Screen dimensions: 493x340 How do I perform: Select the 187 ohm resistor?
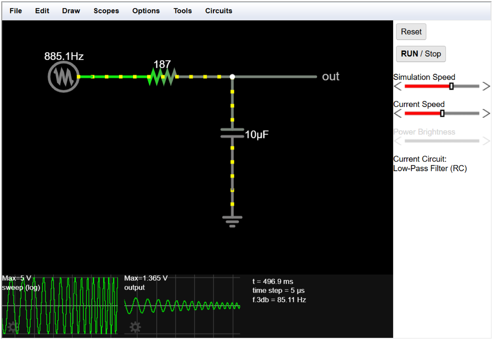click(x=163, y=77)
